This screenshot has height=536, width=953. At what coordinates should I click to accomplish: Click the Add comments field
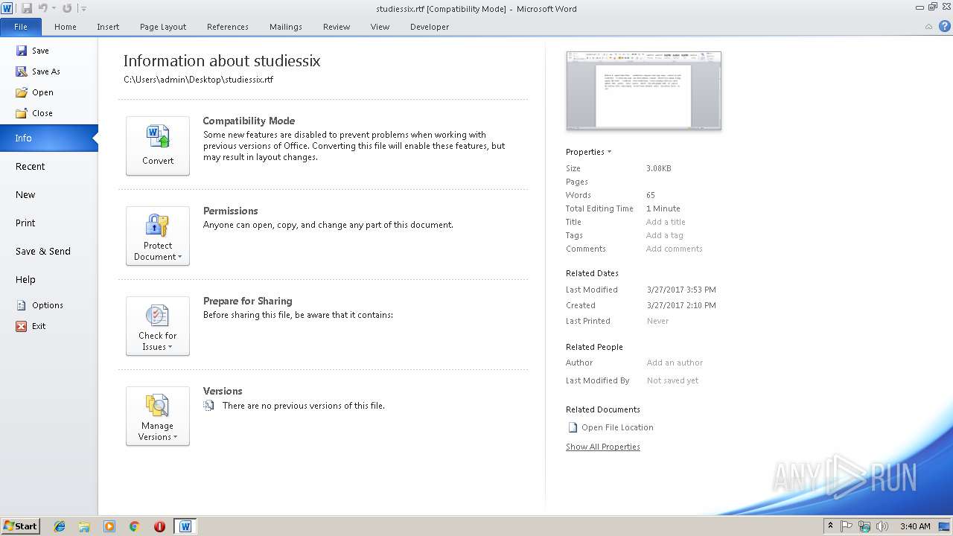click(x=674, y=249)
